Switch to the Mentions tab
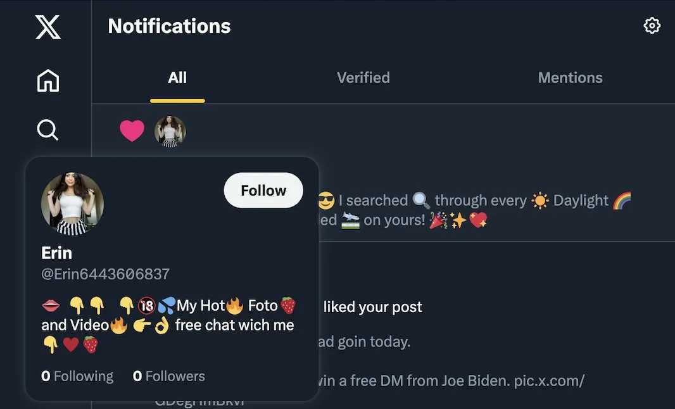 (x=570, y=78)
